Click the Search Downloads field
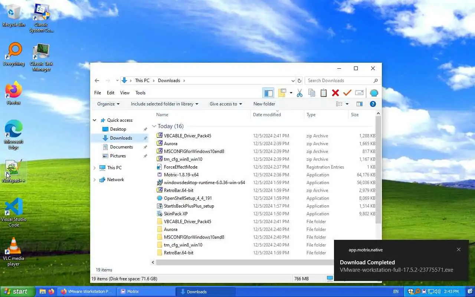Screen dimensions: 475x297 [x=342, y=81]
